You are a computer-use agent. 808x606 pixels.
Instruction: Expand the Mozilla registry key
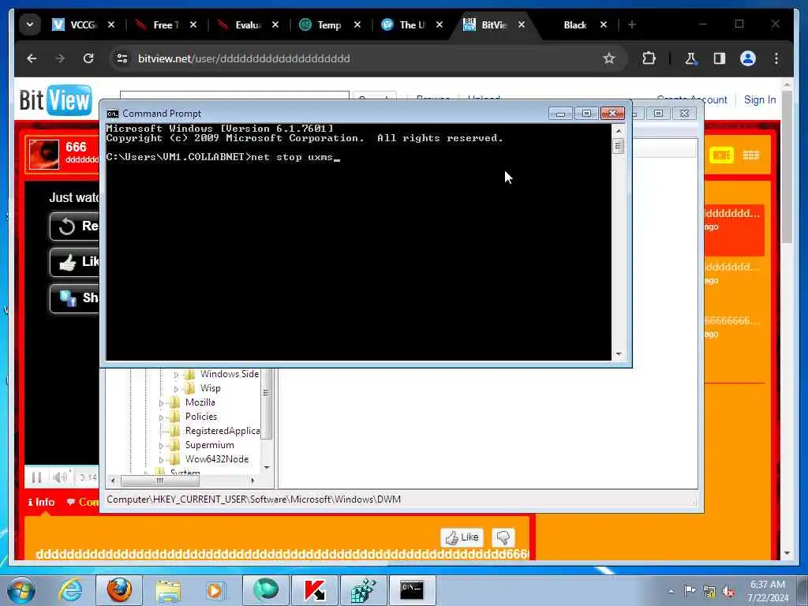tap(161, 403)
